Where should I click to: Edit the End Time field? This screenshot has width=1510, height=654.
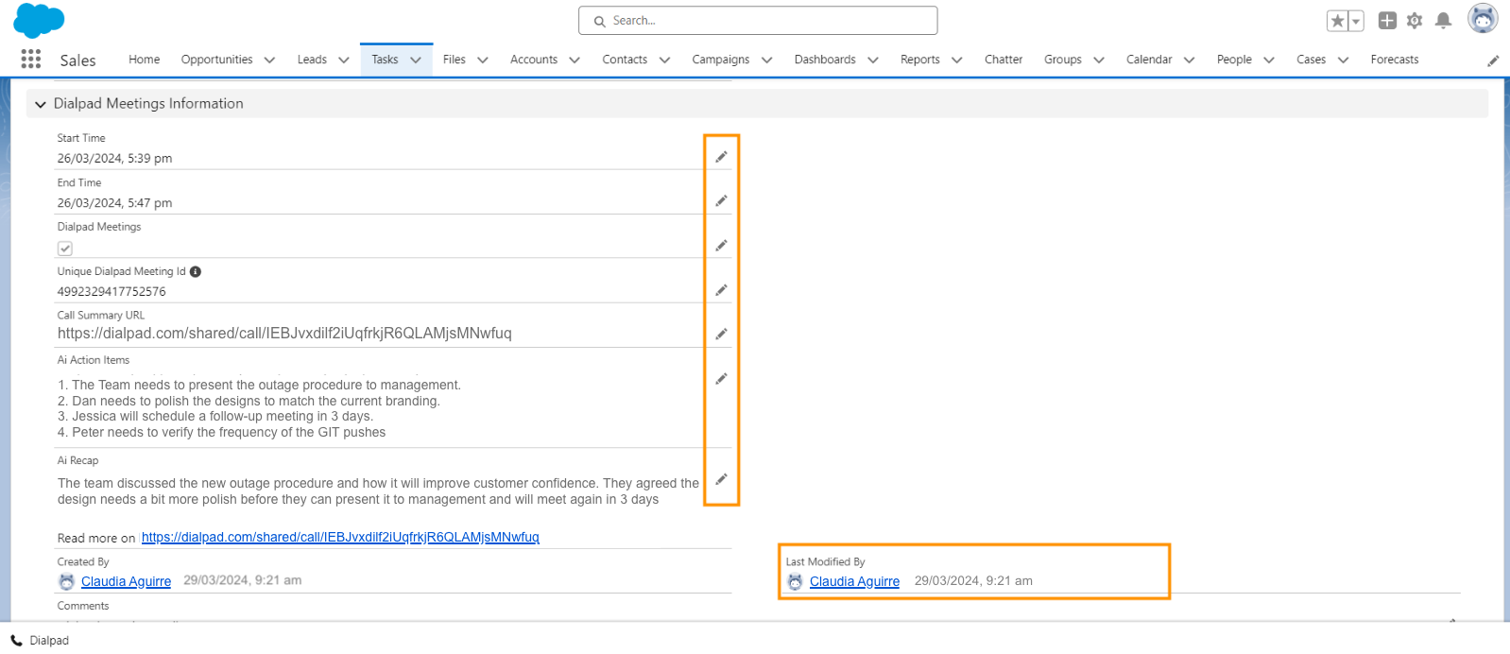click(721, 200)
